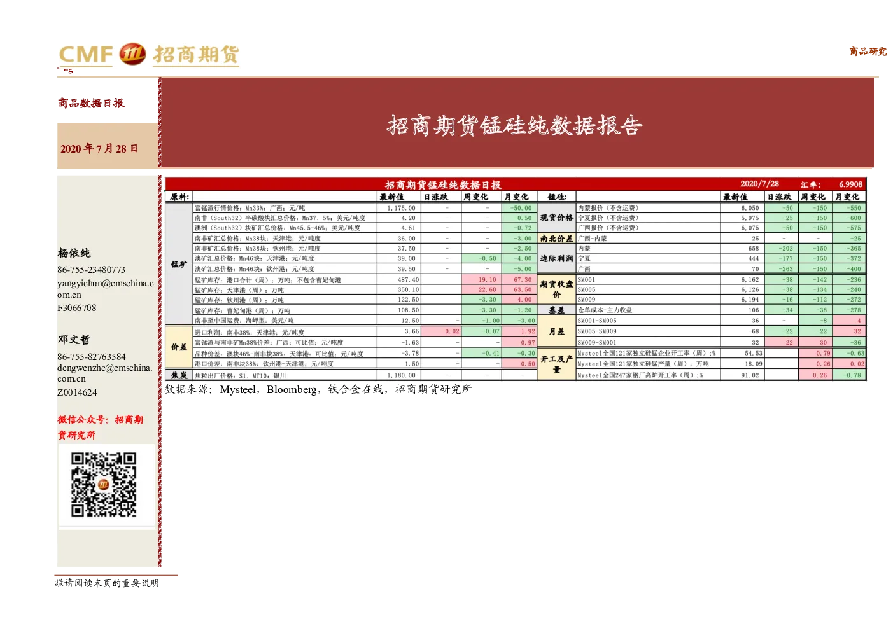Click the CMF 招商期货 logo
Image resolution: width=893 pixels, height=631 pixels.
coord(149,55)
